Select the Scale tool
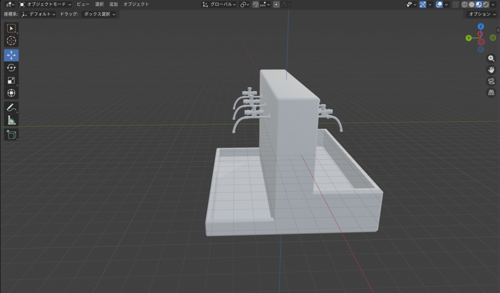The width and height of the screenshot is (500, 293). (x=11, y=81)
